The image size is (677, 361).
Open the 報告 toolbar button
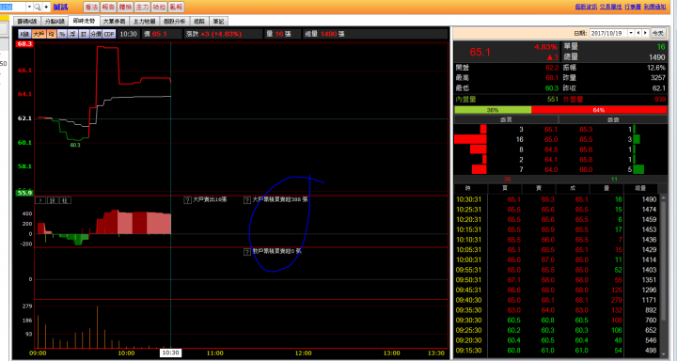[x=108, y=7]
